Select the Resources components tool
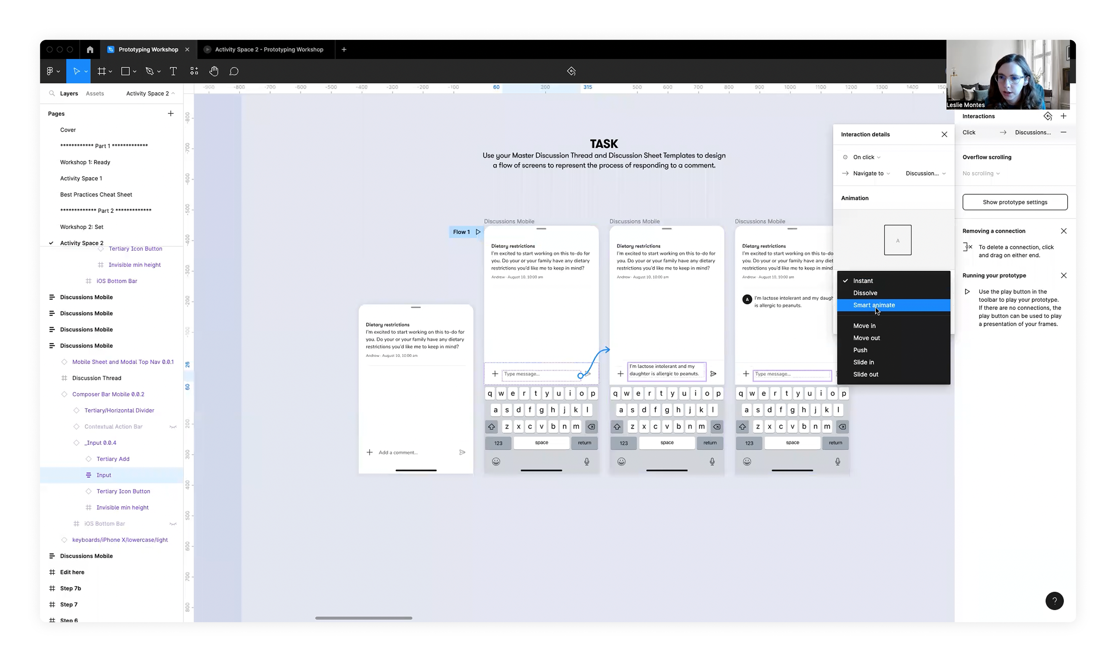 pyautogui.click(x=194, y=71)
